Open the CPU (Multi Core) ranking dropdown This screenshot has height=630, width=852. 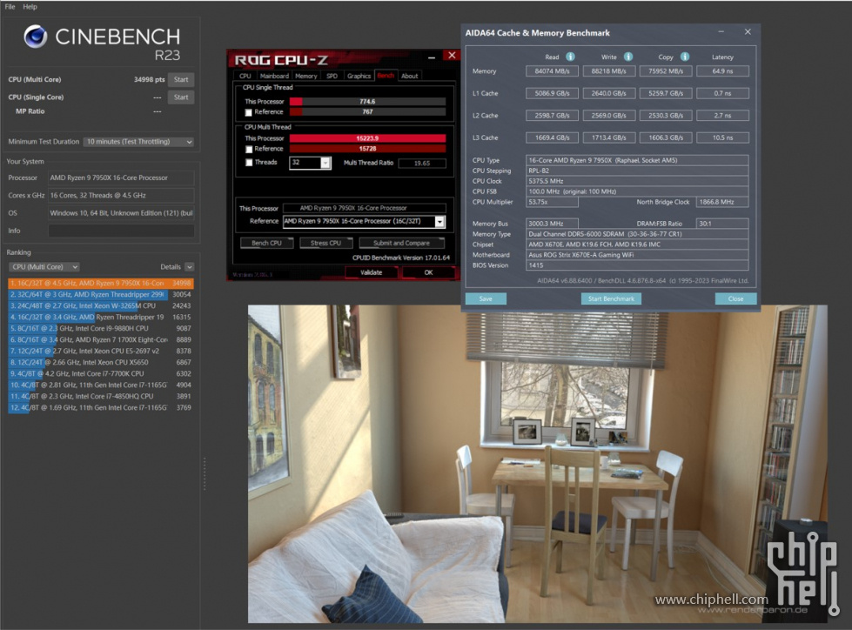click(x=44, y=266)
